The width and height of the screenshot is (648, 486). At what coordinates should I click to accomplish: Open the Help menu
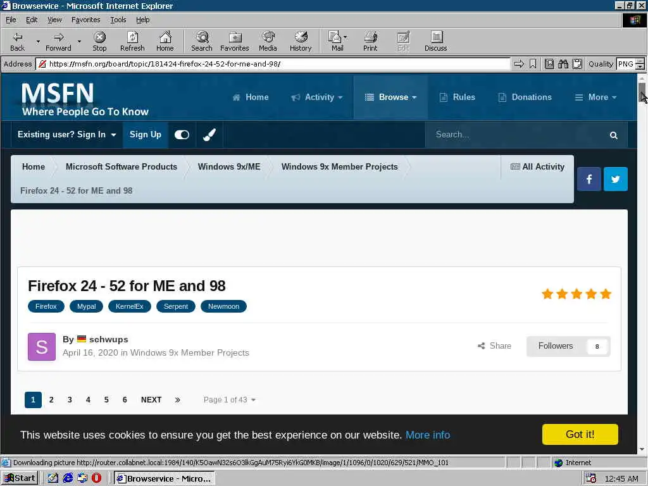[142, 20]
